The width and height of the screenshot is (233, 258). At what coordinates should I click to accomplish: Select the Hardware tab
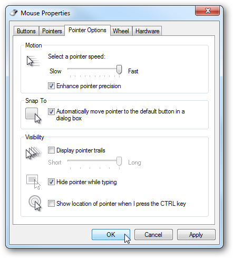coord(147,31)
